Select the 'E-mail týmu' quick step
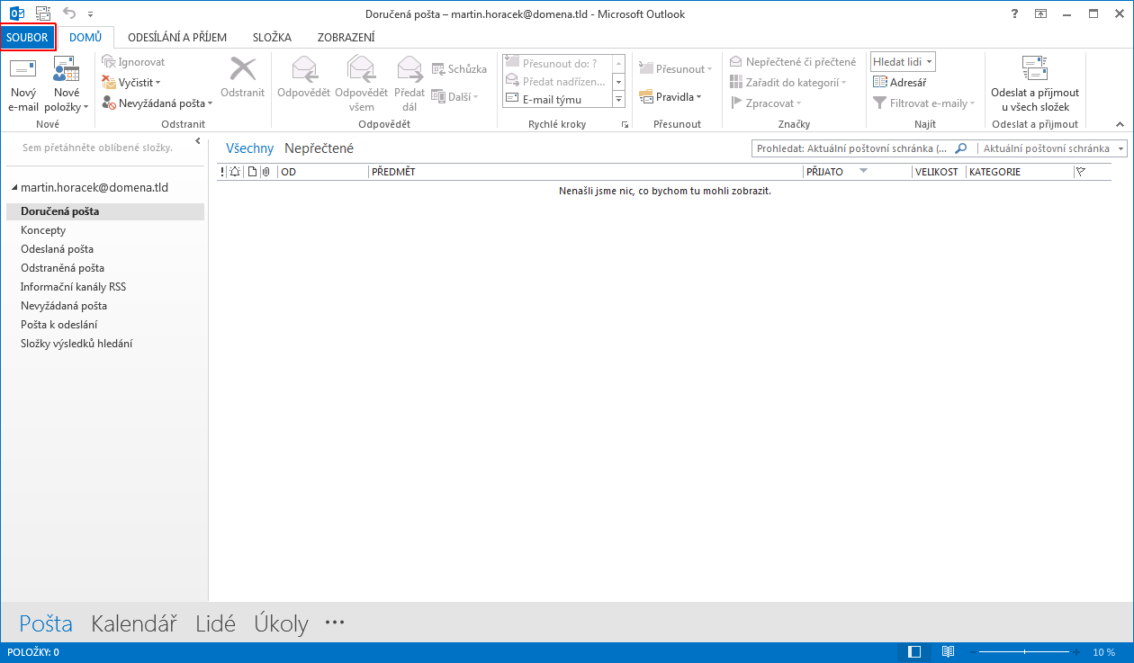The width and height of the screenshot is (1134, 663). [x=557, y=99]
